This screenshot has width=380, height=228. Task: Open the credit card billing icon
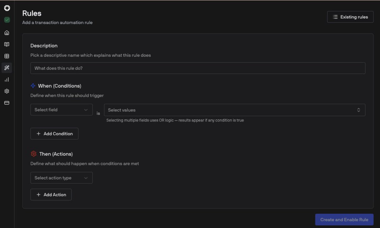pos(7,103)
